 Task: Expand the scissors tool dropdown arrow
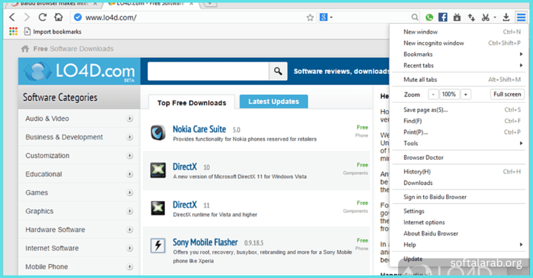click(495, 18)
